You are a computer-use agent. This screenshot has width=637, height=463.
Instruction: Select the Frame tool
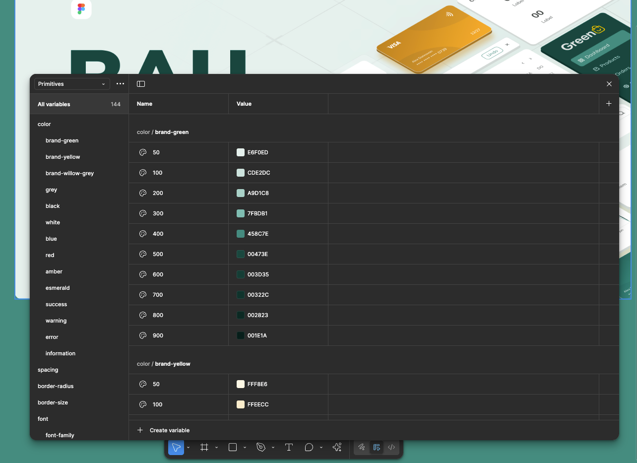coord(204,447)
